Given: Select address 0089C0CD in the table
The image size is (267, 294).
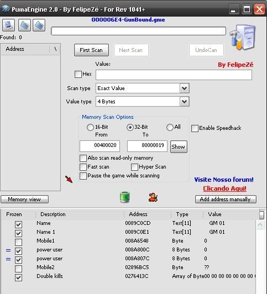Looking at the screenshot, I should 138,223.
